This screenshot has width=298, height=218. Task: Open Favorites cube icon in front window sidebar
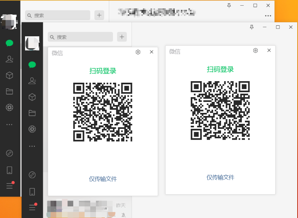[x=32, y=97]
